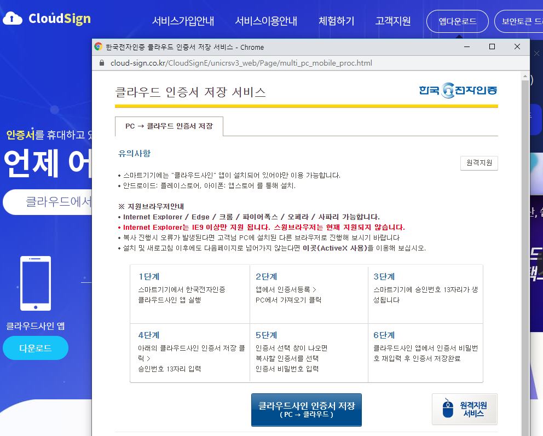Screen dimensions: 543x436
Task: Click 한국전자인증 logo
Action: [458, 90]
